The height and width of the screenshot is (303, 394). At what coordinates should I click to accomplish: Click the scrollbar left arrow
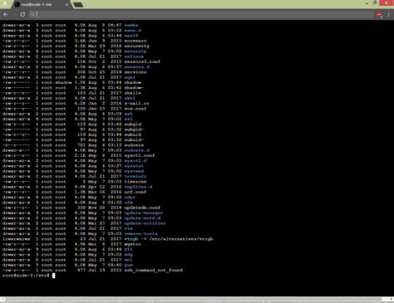(2, 299)
